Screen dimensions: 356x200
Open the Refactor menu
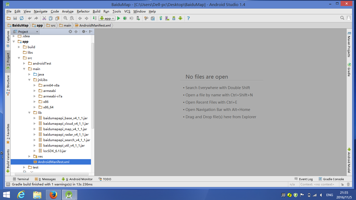pyautogui.click(x=83, y=11)
